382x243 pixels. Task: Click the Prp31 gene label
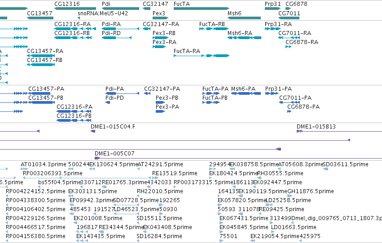point(272,4)
